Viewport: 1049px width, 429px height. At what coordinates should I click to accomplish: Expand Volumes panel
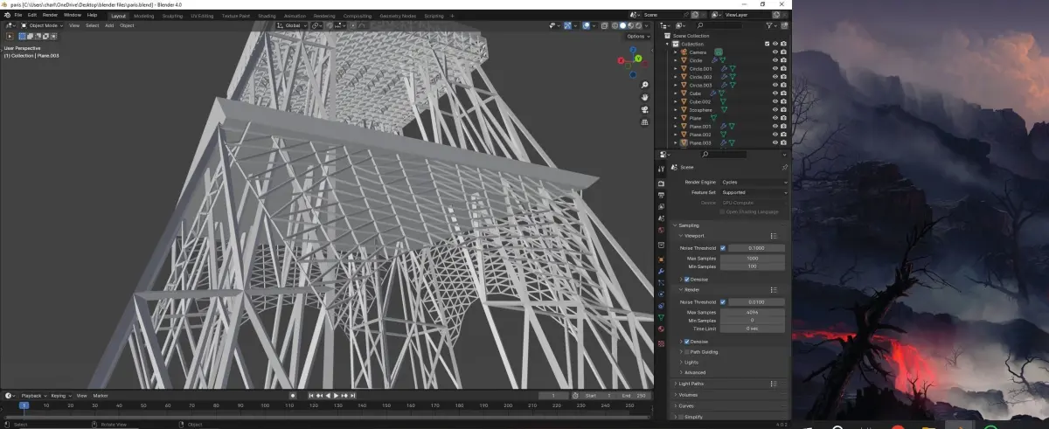689,394
